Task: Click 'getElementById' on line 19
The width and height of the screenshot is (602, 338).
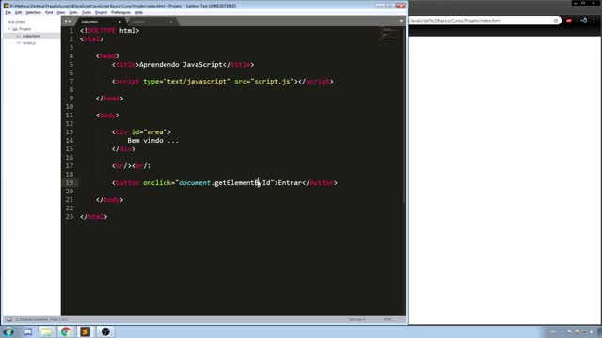Action: coord(243,183)
